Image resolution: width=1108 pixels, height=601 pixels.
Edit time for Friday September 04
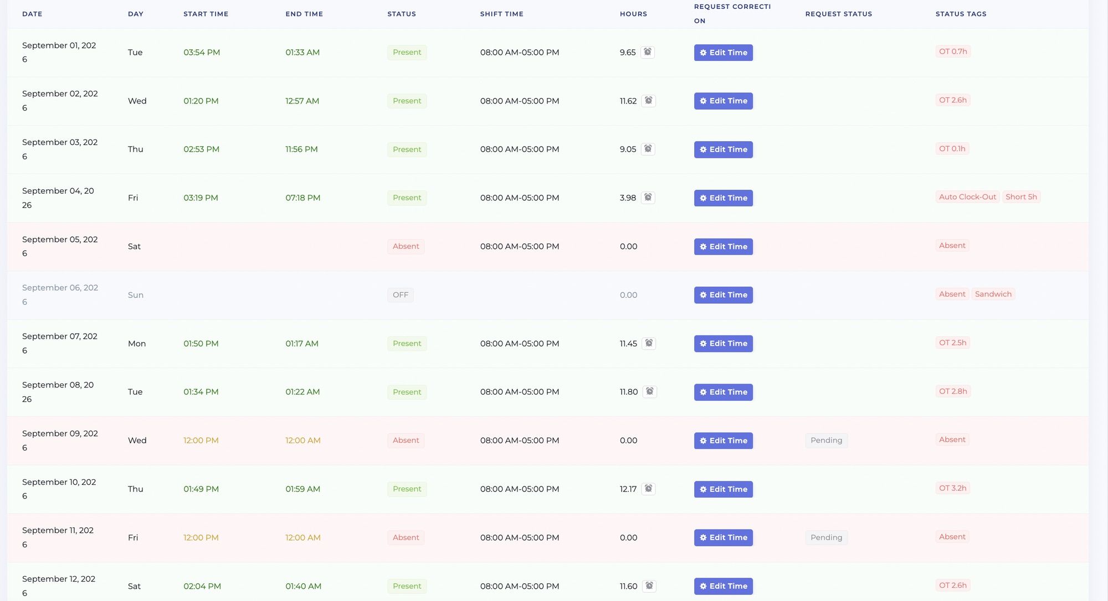[723, 198]
